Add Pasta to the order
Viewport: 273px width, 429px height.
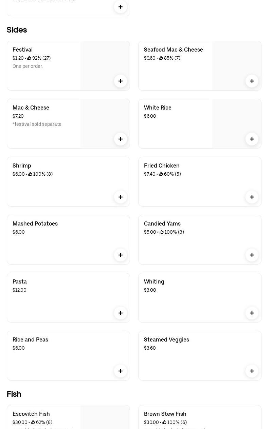click(x=121, y=313)
